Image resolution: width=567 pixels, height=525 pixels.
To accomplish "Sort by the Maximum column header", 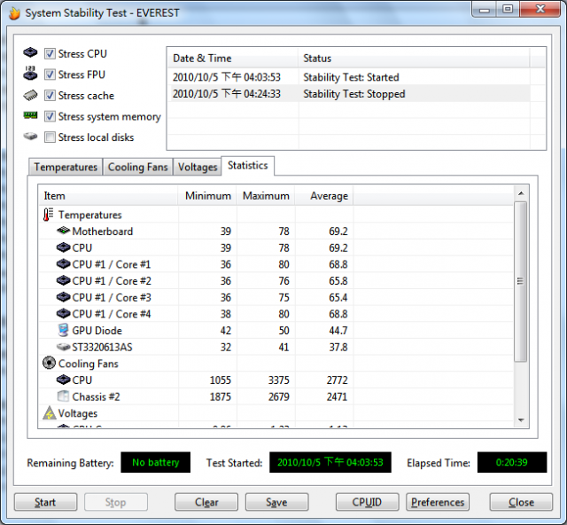I will coord(266,196).
